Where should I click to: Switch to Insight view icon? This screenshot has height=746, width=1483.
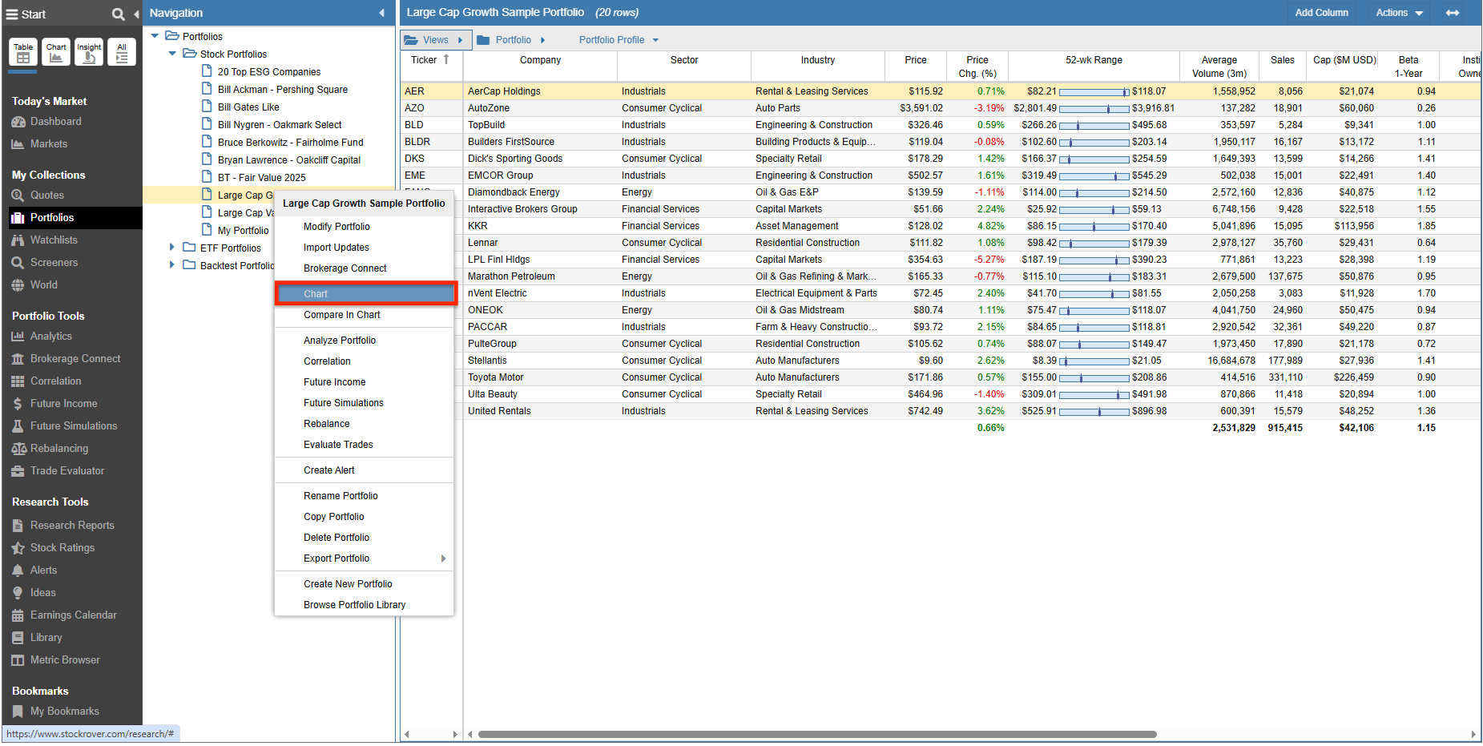coord(89,52)
